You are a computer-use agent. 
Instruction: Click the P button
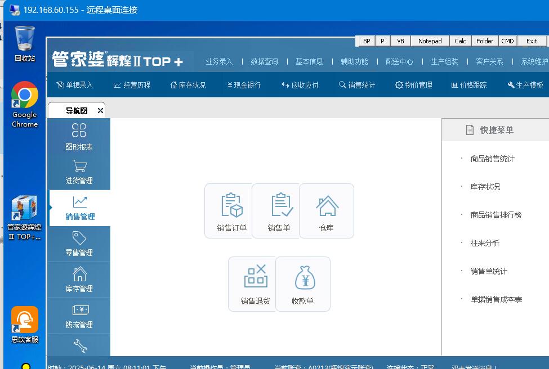[382, 41]
